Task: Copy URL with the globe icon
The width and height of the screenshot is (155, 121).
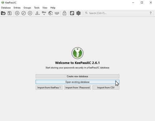Action: [x=50, y=13]
